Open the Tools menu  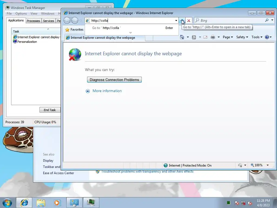pos(257,37)
